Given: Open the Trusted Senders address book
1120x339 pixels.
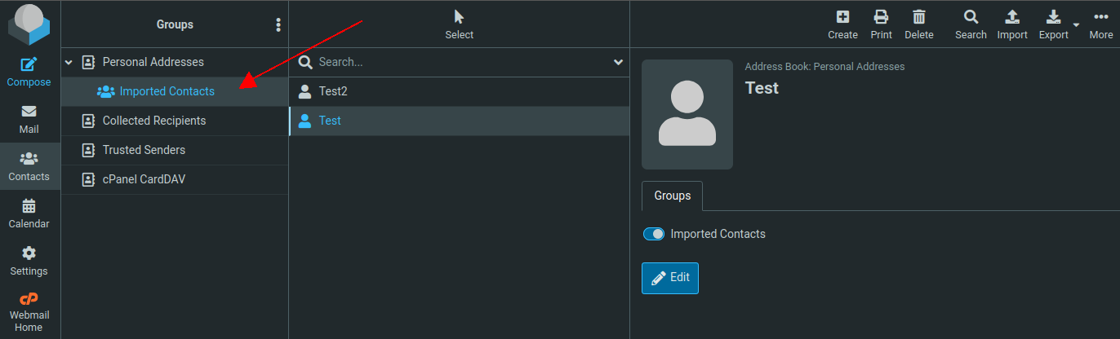Looking at the screenshot, I should pyautogui.click(x=144, y=150).
